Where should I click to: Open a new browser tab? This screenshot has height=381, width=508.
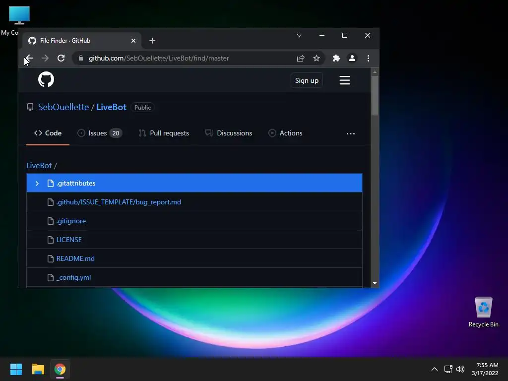tap(152, 41)
